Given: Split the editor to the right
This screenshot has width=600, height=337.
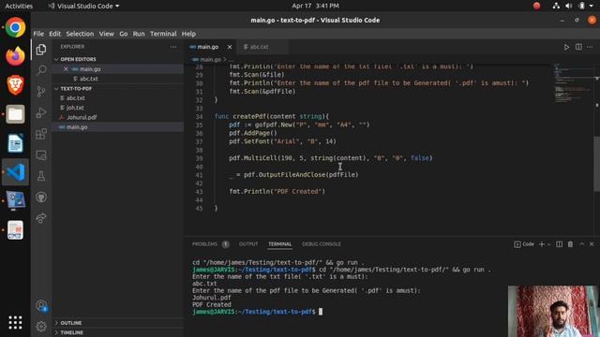Looking at the screenshot, I should [x=578, y=47].
